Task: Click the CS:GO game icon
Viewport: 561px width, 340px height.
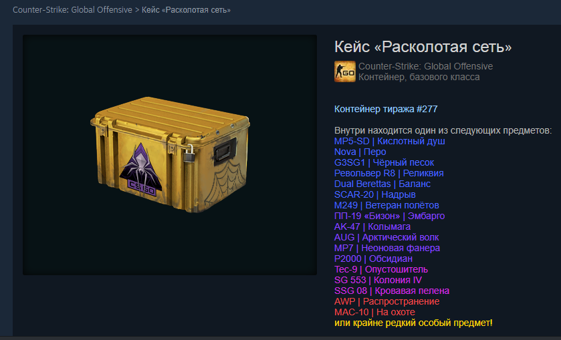Action: click(x=345, y=71)
